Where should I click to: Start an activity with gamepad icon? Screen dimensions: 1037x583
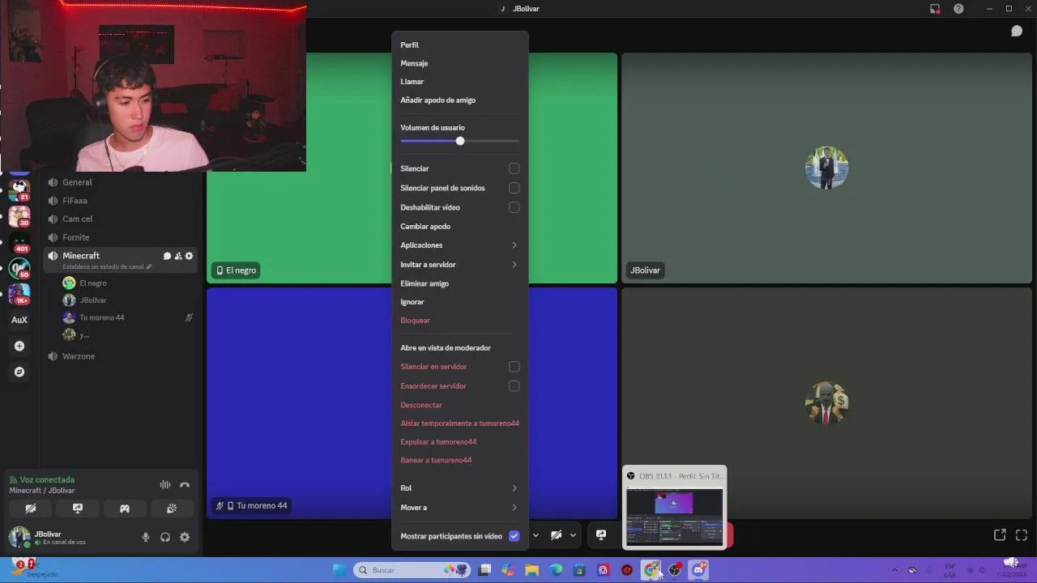pyautogui.click(x=125, y=509)
